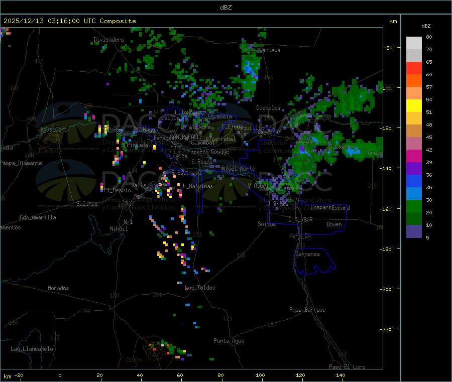The width and height of the screenshot is (452, 382).
Task: Click the Valle_Grande map label
Action: tap(150, 186)
